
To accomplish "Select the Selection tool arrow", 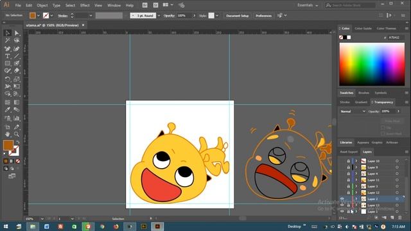I will [x=7, y=33].
